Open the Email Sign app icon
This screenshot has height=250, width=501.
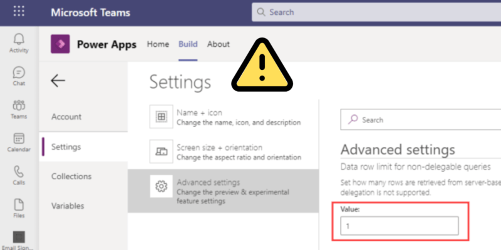click(x=19, y=239)
